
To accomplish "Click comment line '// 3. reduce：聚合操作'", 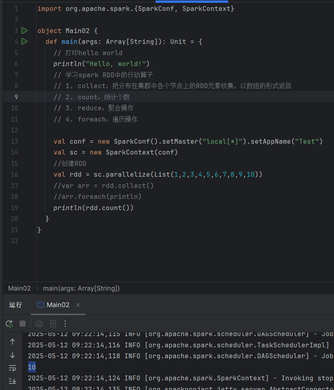I will pyautogui.click(x=94, y=108).
